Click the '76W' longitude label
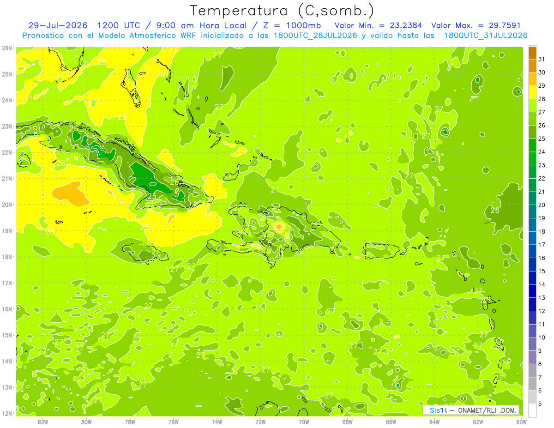554x428 pixels. tap(174, 422)
